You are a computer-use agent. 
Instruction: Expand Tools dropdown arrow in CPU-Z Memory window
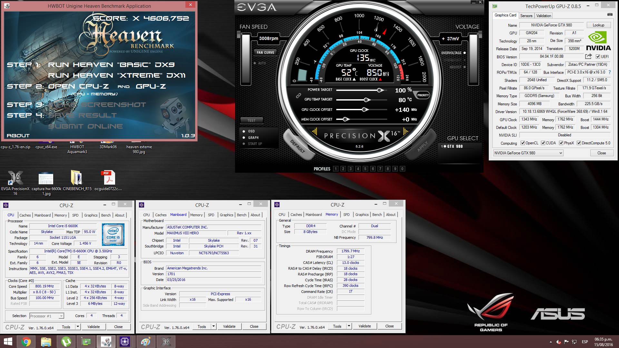349,326
